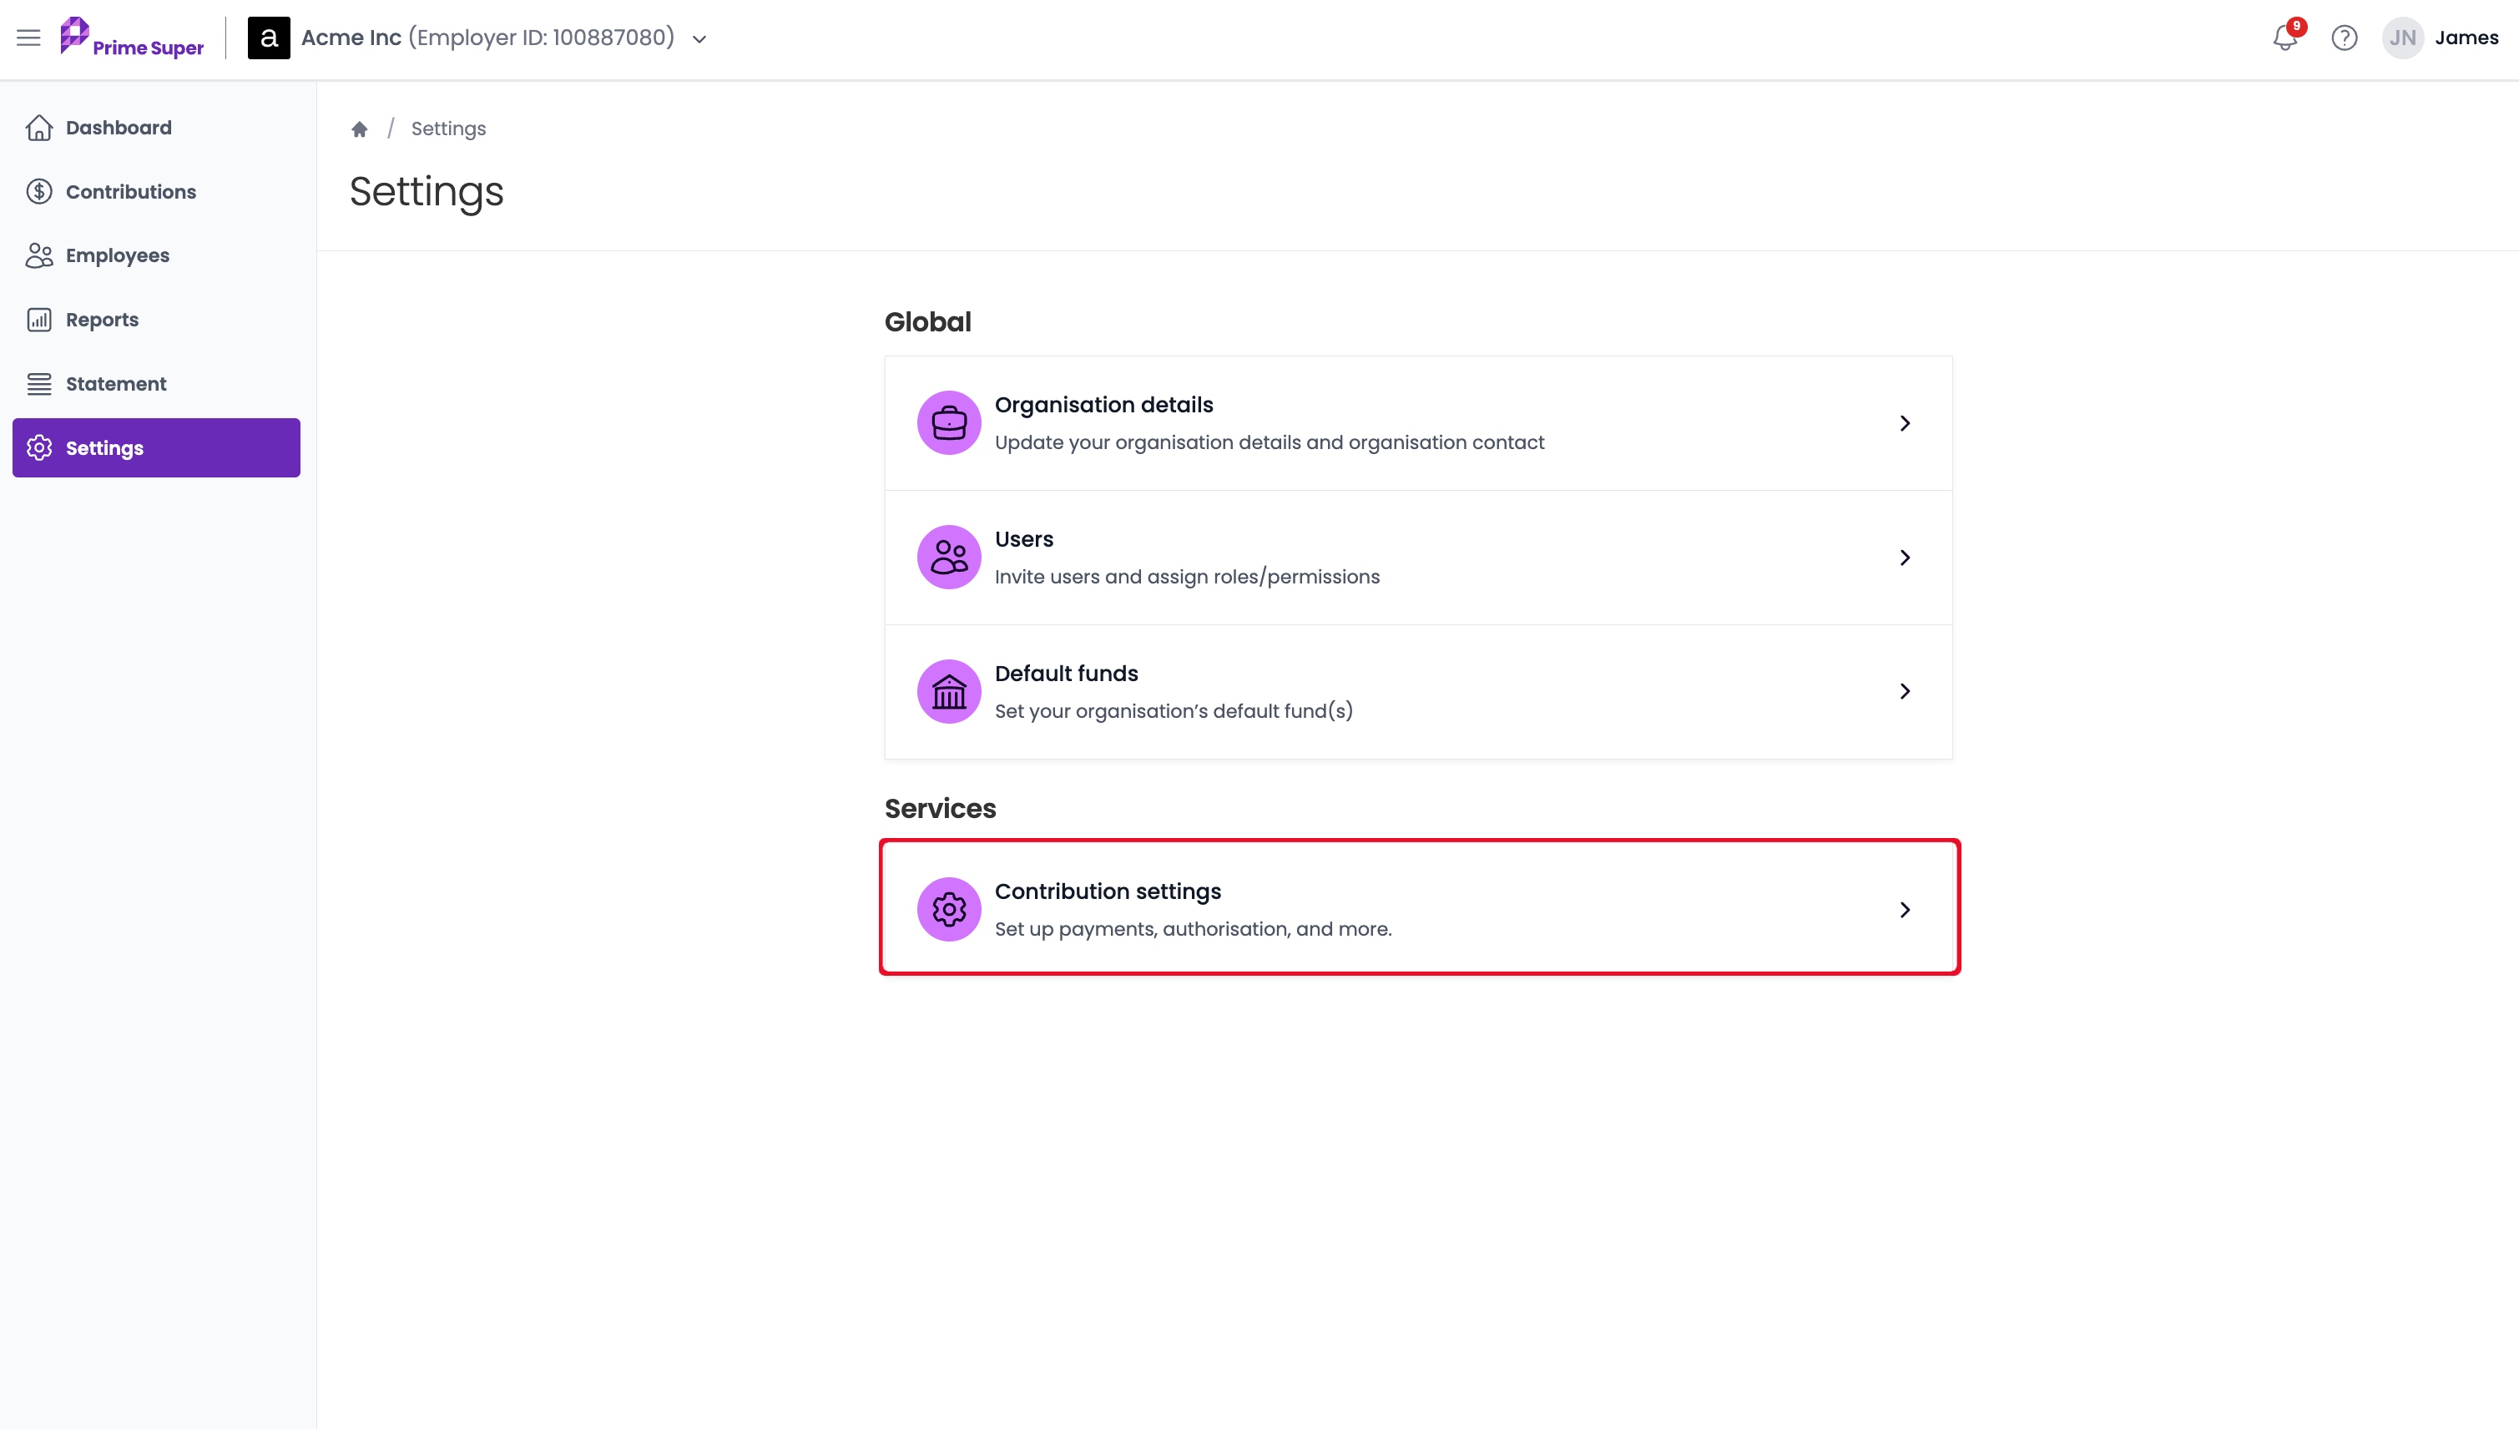
Task: Open the hamburger menu icon
Action: click(28, 38)
